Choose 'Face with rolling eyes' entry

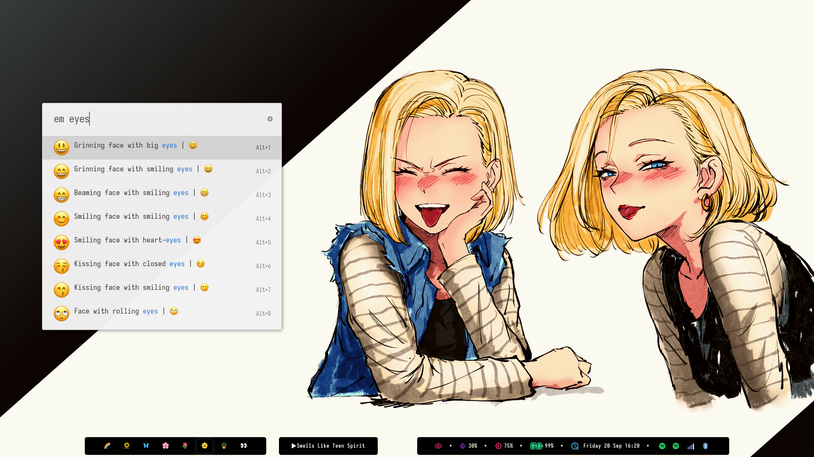click(x=161, y=313)
